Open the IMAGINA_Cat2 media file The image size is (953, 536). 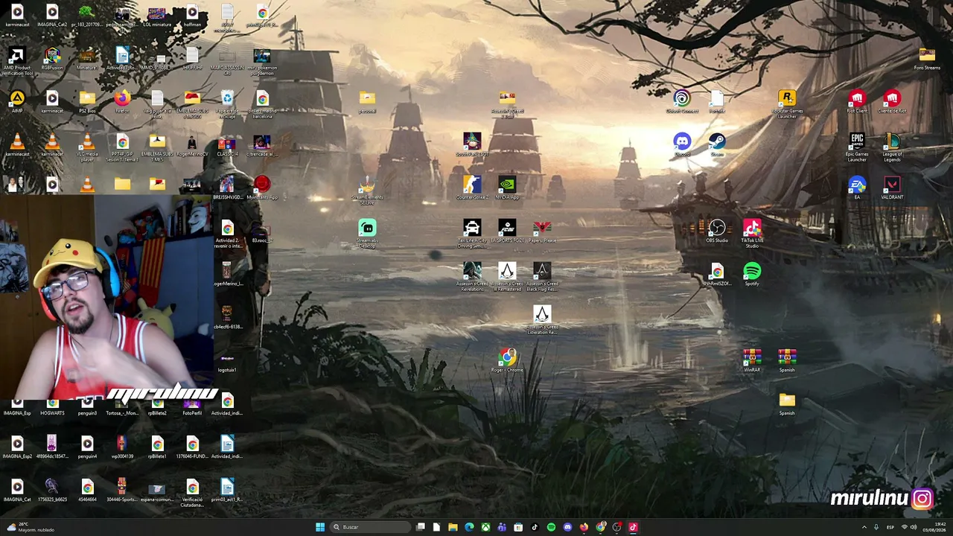pos(52,15)
